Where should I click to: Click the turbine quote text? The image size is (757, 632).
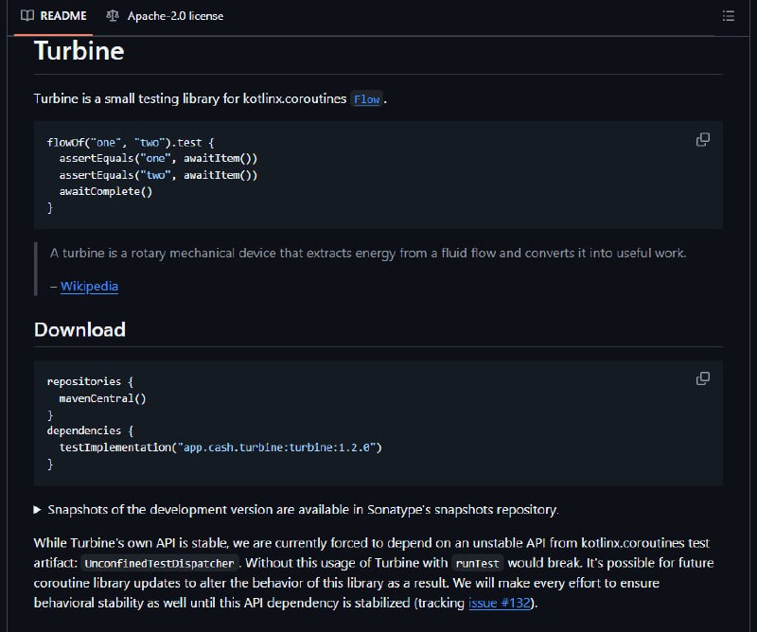pos(368,253)
